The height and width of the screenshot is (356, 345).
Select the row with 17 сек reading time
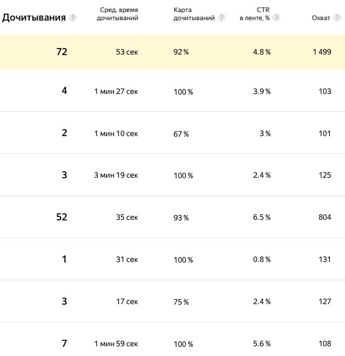(x=172, y=301)
